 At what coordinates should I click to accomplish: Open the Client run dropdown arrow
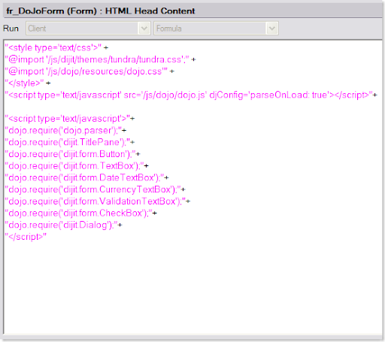tap(144, 29)
